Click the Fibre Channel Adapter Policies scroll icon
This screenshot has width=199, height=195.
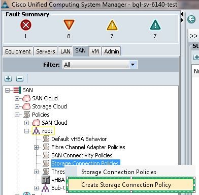click(46, 147)
